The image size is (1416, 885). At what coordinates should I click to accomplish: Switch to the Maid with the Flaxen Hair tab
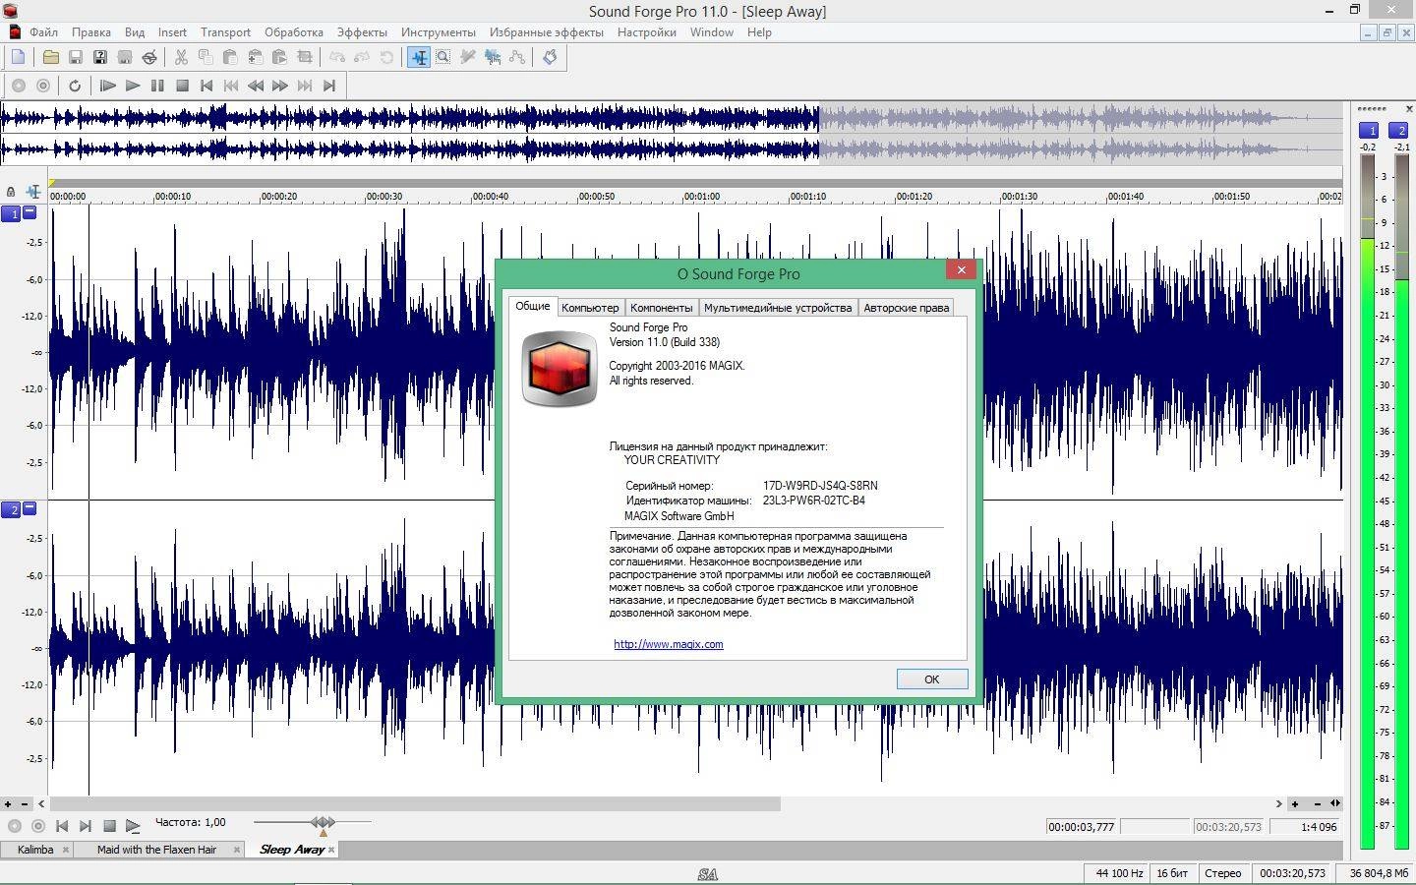(156, 850)
